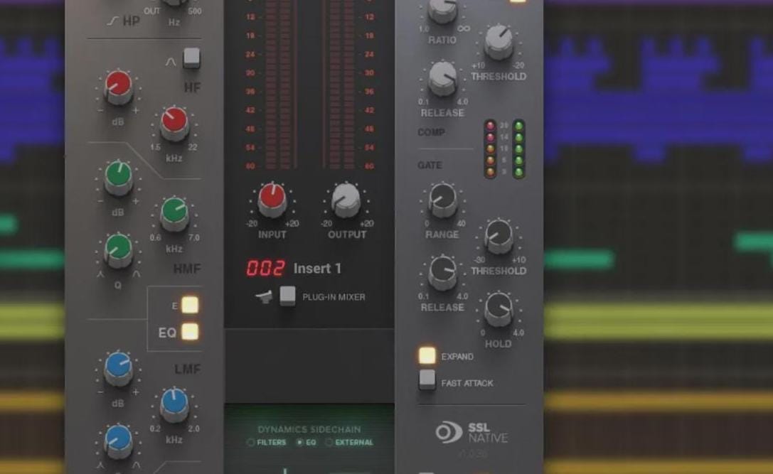The image size is (773, 474).
Task: Select the Filters sidechain option
Action: (x=267, y=443)
